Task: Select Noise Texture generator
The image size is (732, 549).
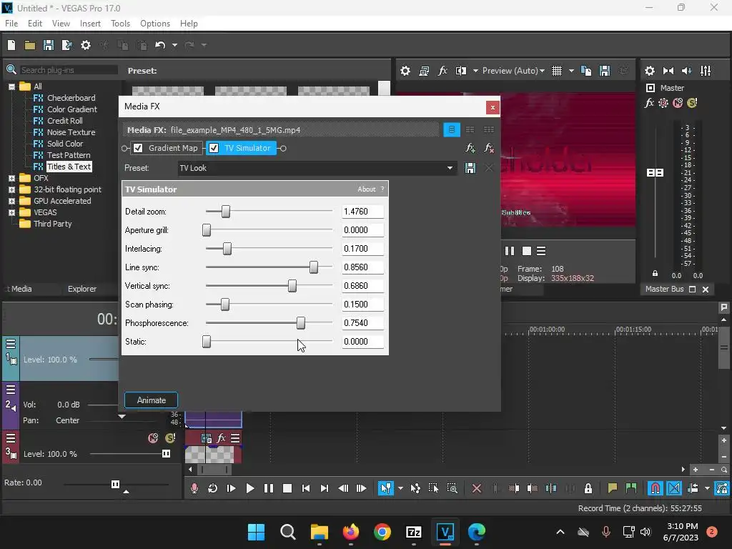Action: (x=71, y=132)
